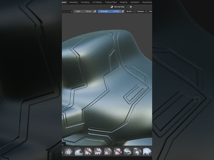Select the white scribble strokes brush thumbnail
This screenshot has width=214, height=160.
click(x=69, y=152)
